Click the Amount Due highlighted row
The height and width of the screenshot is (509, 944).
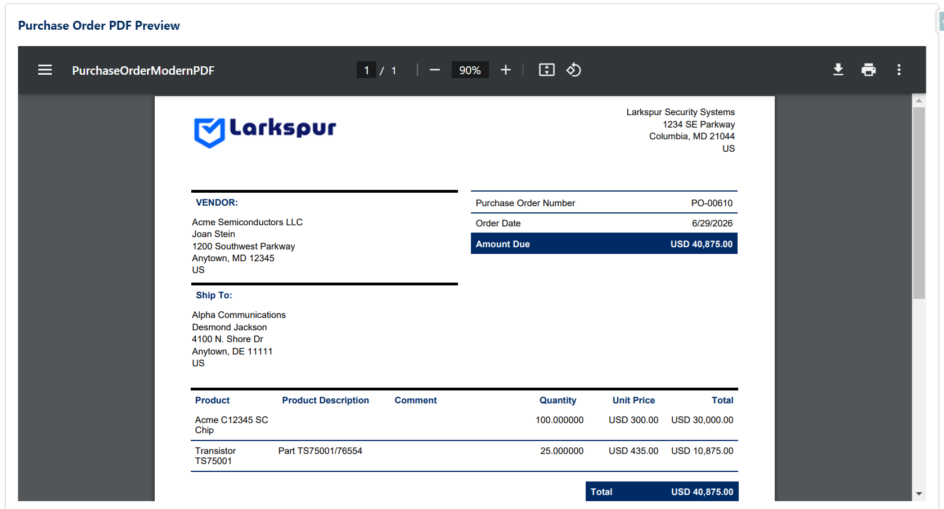[604, 244]
